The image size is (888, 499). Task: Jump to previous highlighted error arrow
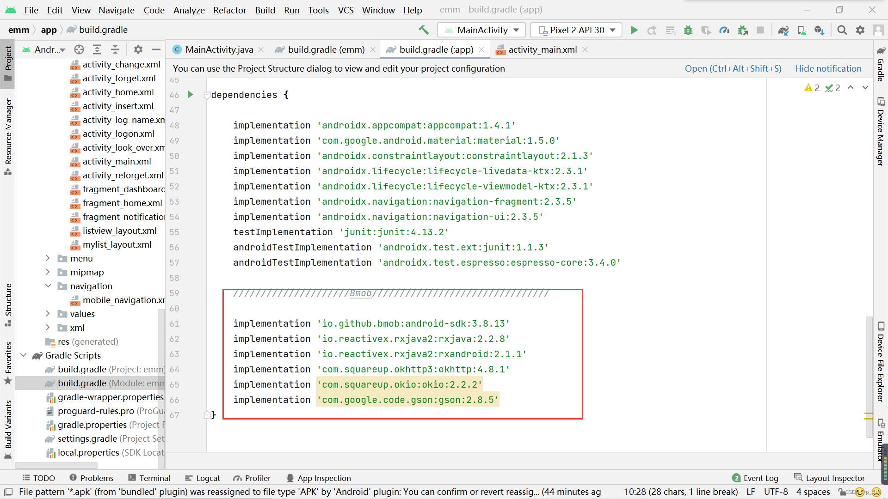coord(851,87)
